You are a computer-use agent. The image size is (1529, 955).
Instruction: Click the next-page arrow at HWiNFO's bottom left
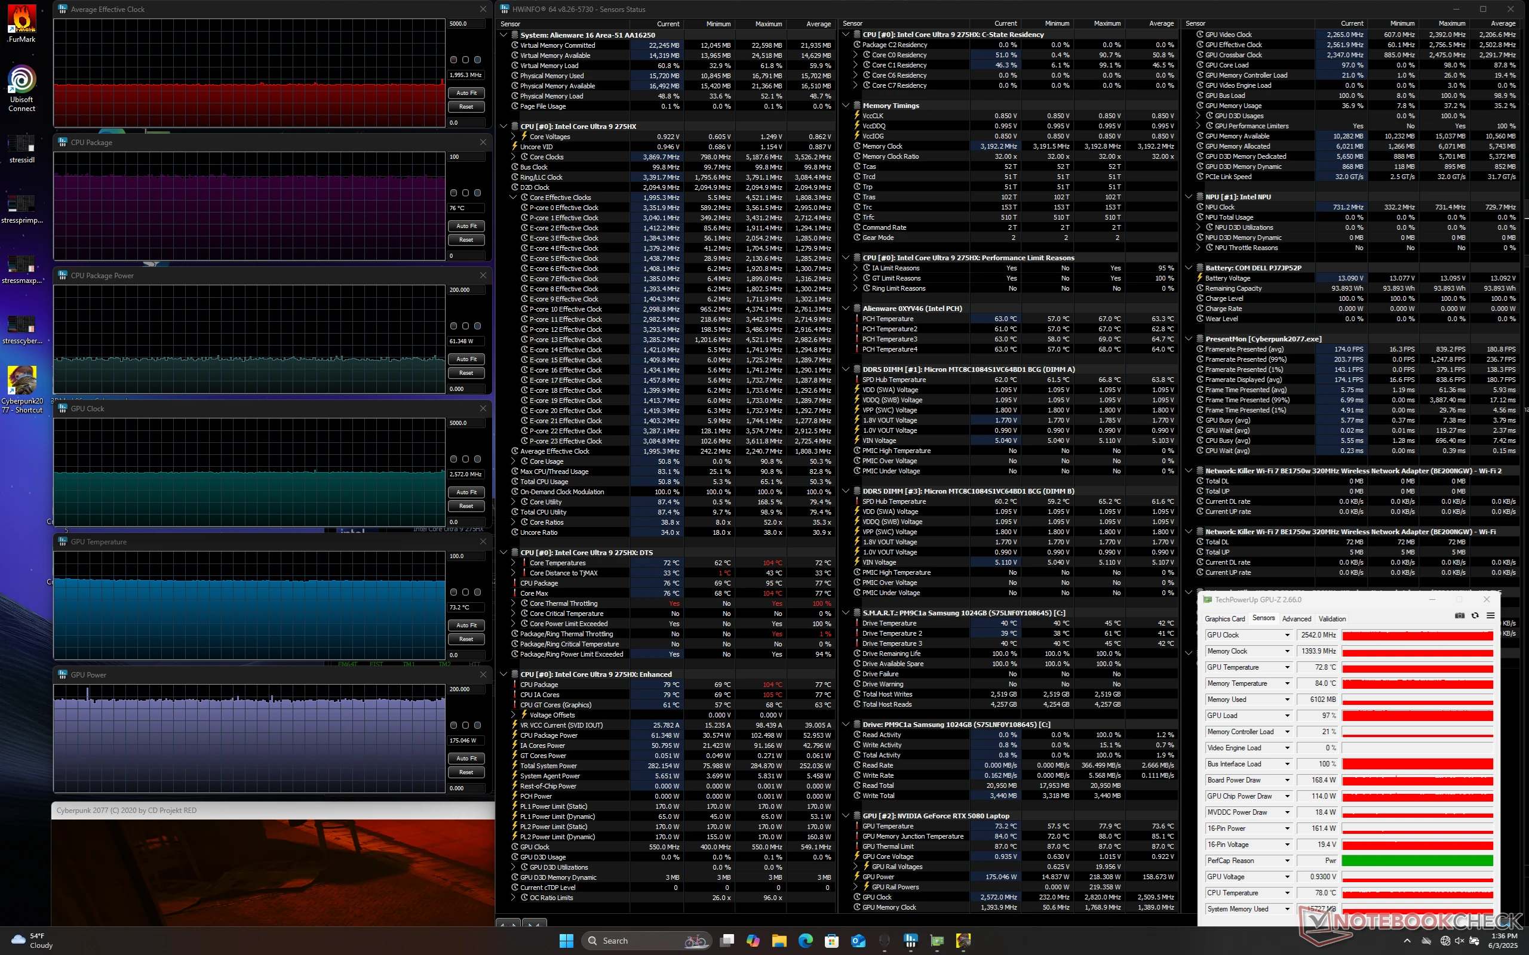(x=534, y=924)
